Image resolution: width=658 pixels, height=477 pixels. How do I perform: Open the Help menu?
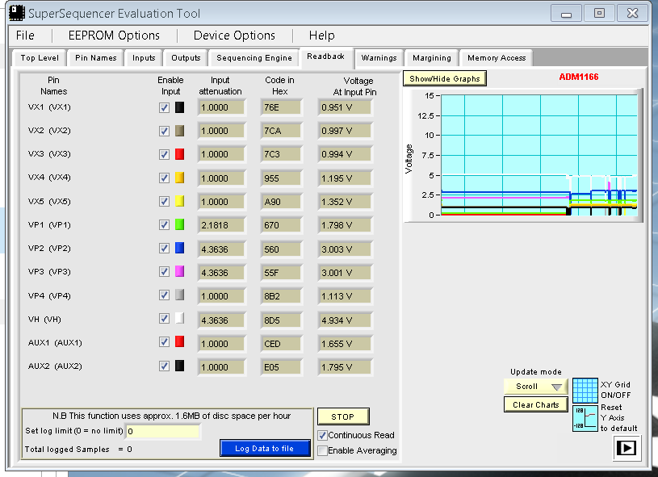coord(322,36)
